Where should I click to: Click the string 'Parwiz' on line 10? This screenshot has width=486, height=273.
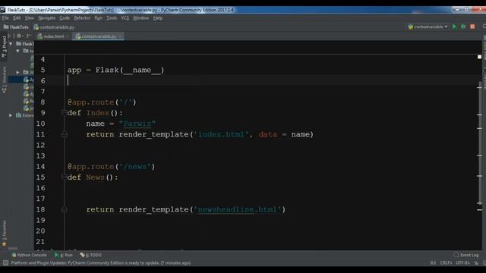point(137,124)
